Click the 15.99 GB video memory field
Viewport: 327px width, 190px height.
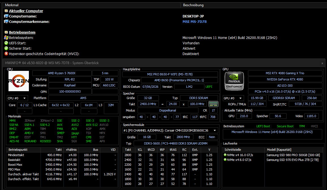click(x=257, y=98)
